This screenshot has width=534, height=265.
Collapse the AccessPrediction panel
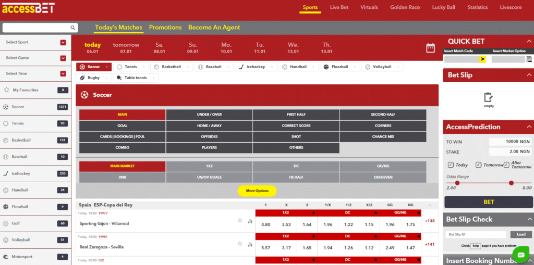coord(529,127)
